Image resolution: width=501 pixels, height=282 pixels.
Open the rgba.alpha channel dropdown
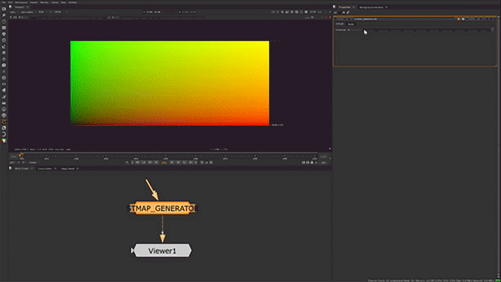(28, 12)
